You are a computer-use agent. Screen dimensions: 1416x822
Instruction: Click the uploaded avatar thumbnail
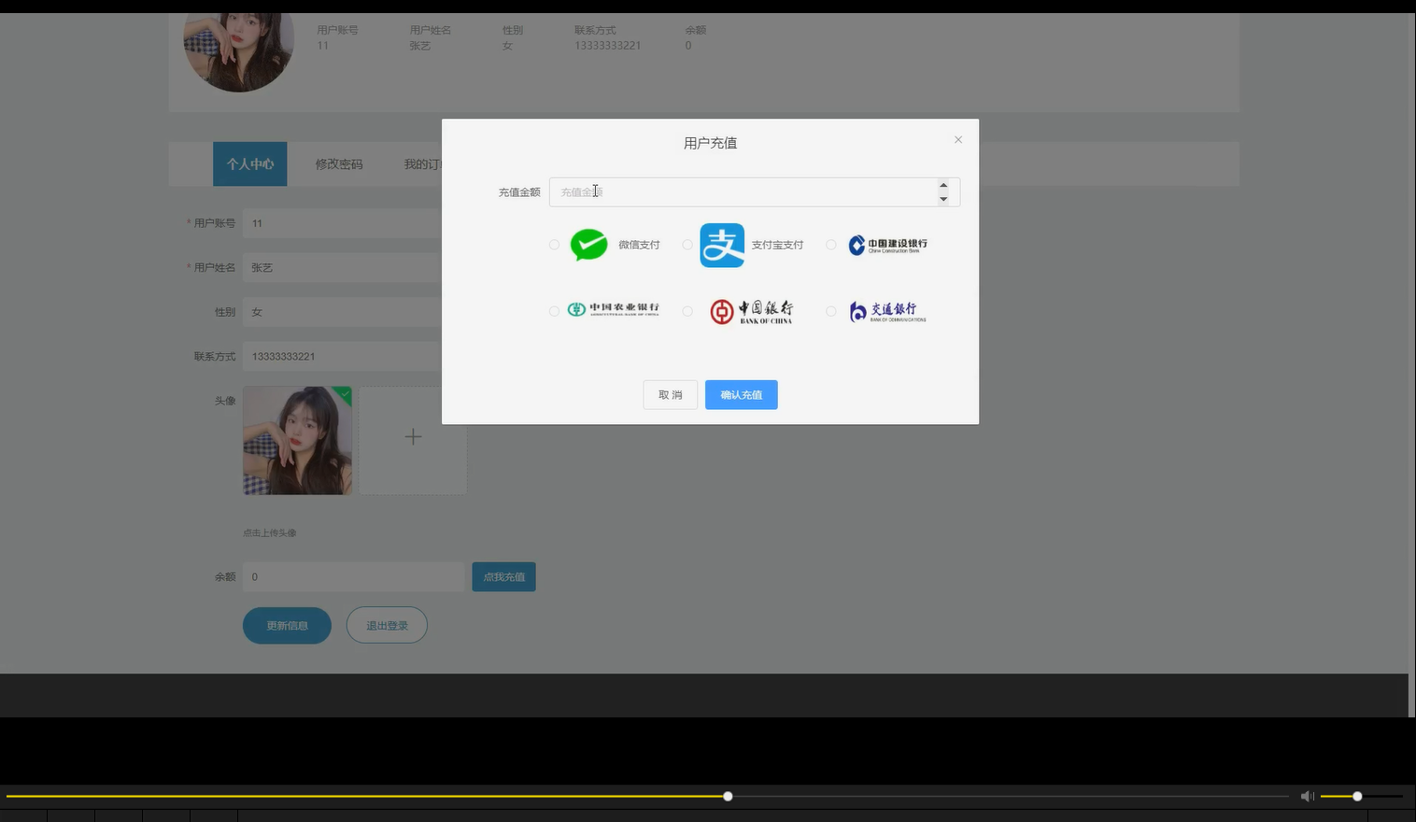297,440
